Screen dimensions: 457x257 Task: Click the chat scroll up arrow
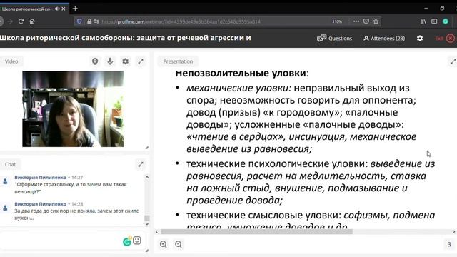147,177
